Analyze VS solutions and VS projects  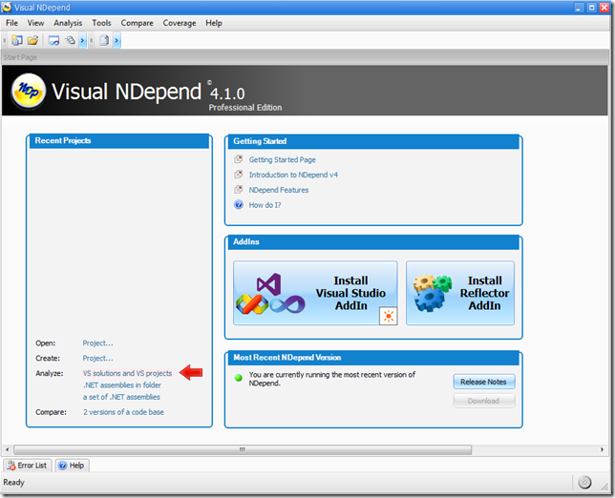(x=127, y=373)
